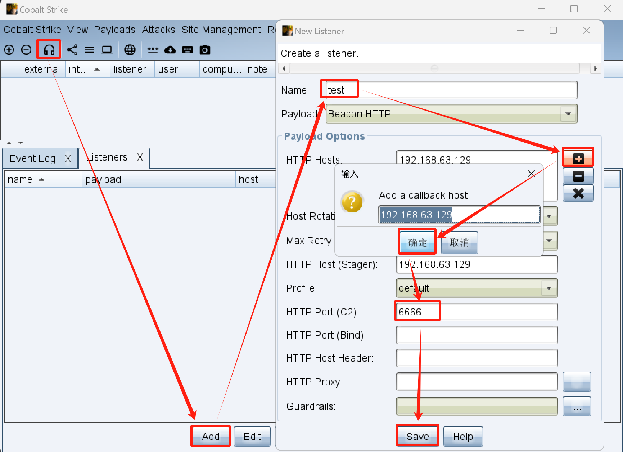623x452 pixels.
Task: Click the listener column header
Action: tap(132, 69)
